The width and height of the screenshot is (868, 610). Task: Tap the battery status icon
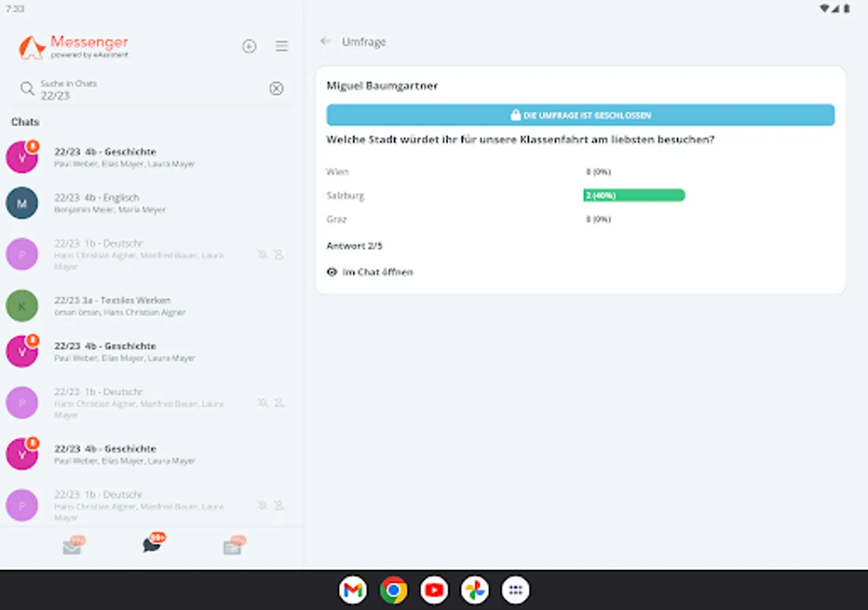tap(847, 9)
